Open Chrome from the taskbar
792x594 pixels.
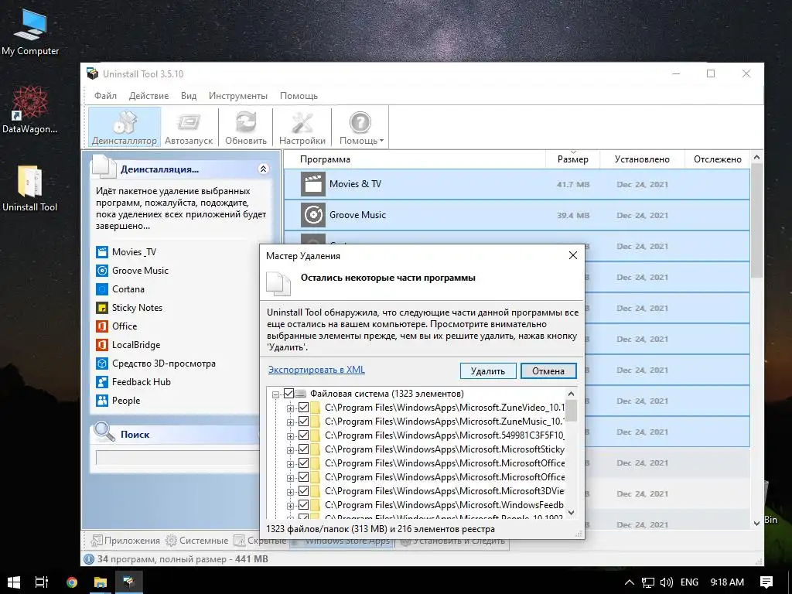pos(72,582)
